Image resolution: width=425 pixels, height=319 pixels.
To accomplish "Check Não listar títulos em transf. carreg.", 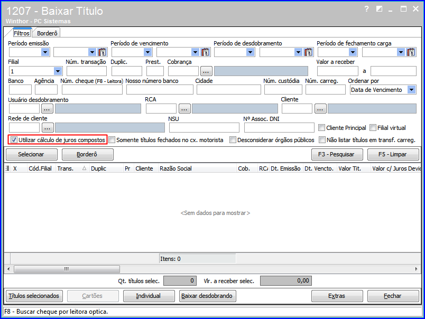I will (x=322, y=140).
